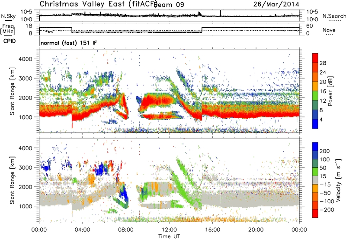
Task: Click the "28" power colorbar tick label
Action: [x=323, y=63]
